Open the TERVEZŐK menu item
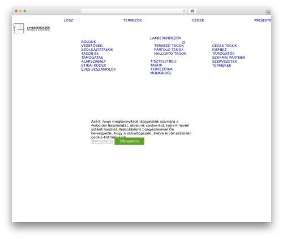Image resolution: width=283 pixels, height=239 pixels. click(x=132, y=20)
